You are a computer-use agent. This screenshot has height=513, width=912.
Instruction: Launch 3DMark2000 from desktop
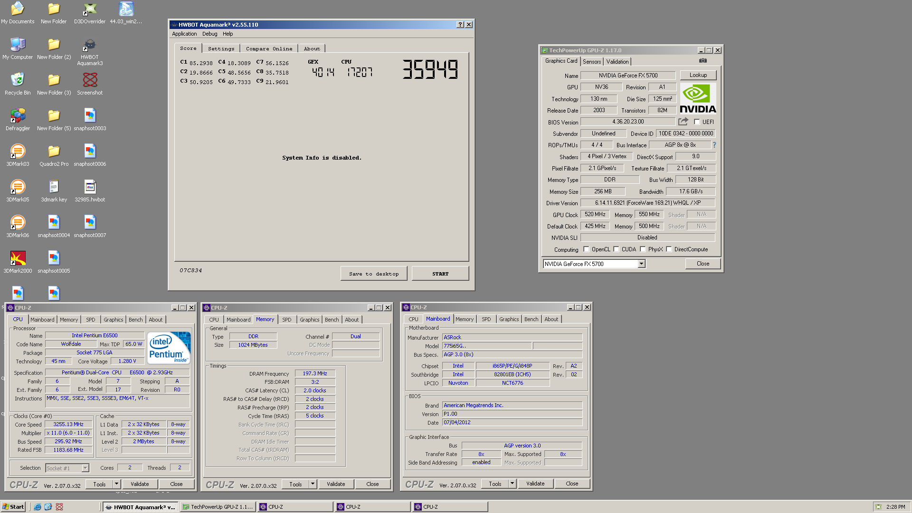coord(18,262)
